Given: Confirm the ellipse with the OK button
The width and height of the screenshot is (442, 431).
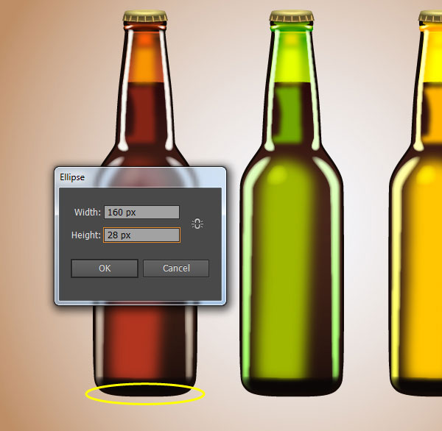Looking at the screenshot, I should pyautogui.click(x=105, y=268).
